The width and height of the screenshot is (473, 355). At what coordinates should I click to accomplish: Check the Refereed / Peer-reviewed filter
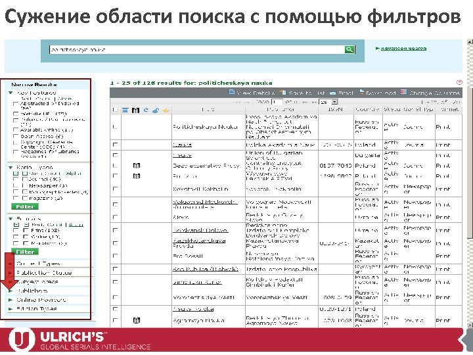(x=16, y=120)
